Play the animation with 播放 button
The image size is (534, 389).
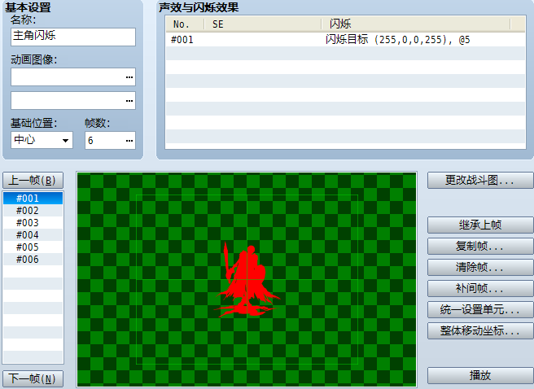click(x=480, y=375)
